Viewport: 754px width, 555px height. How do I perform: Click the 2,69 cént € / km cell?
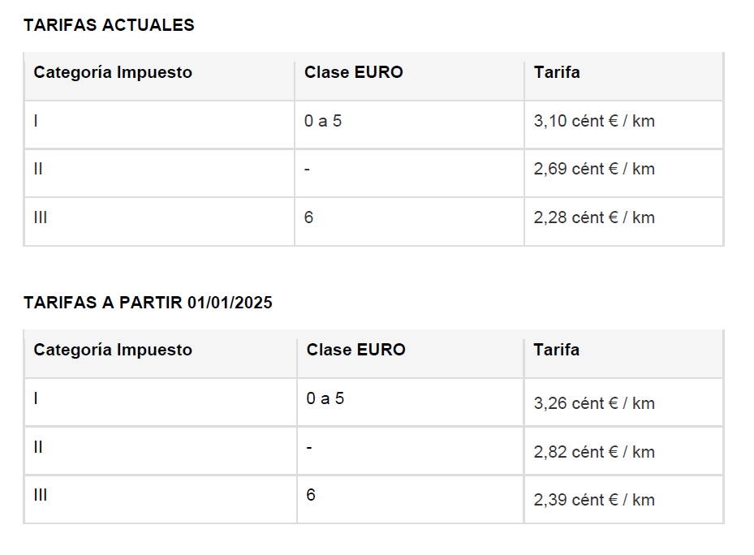click(x=594, y=169)
